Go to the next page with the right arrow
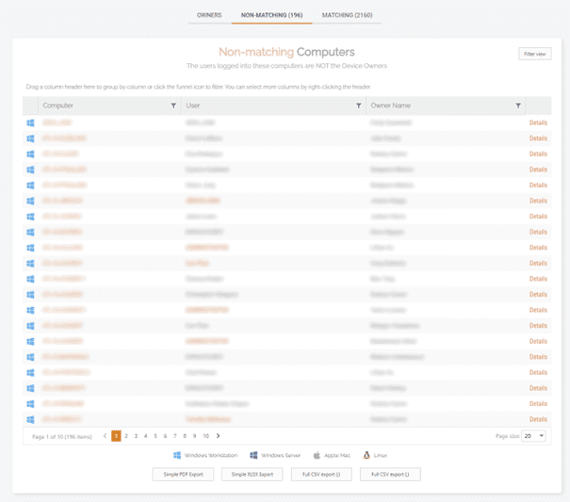The image size is (570, 502). [x=219, y=436]
